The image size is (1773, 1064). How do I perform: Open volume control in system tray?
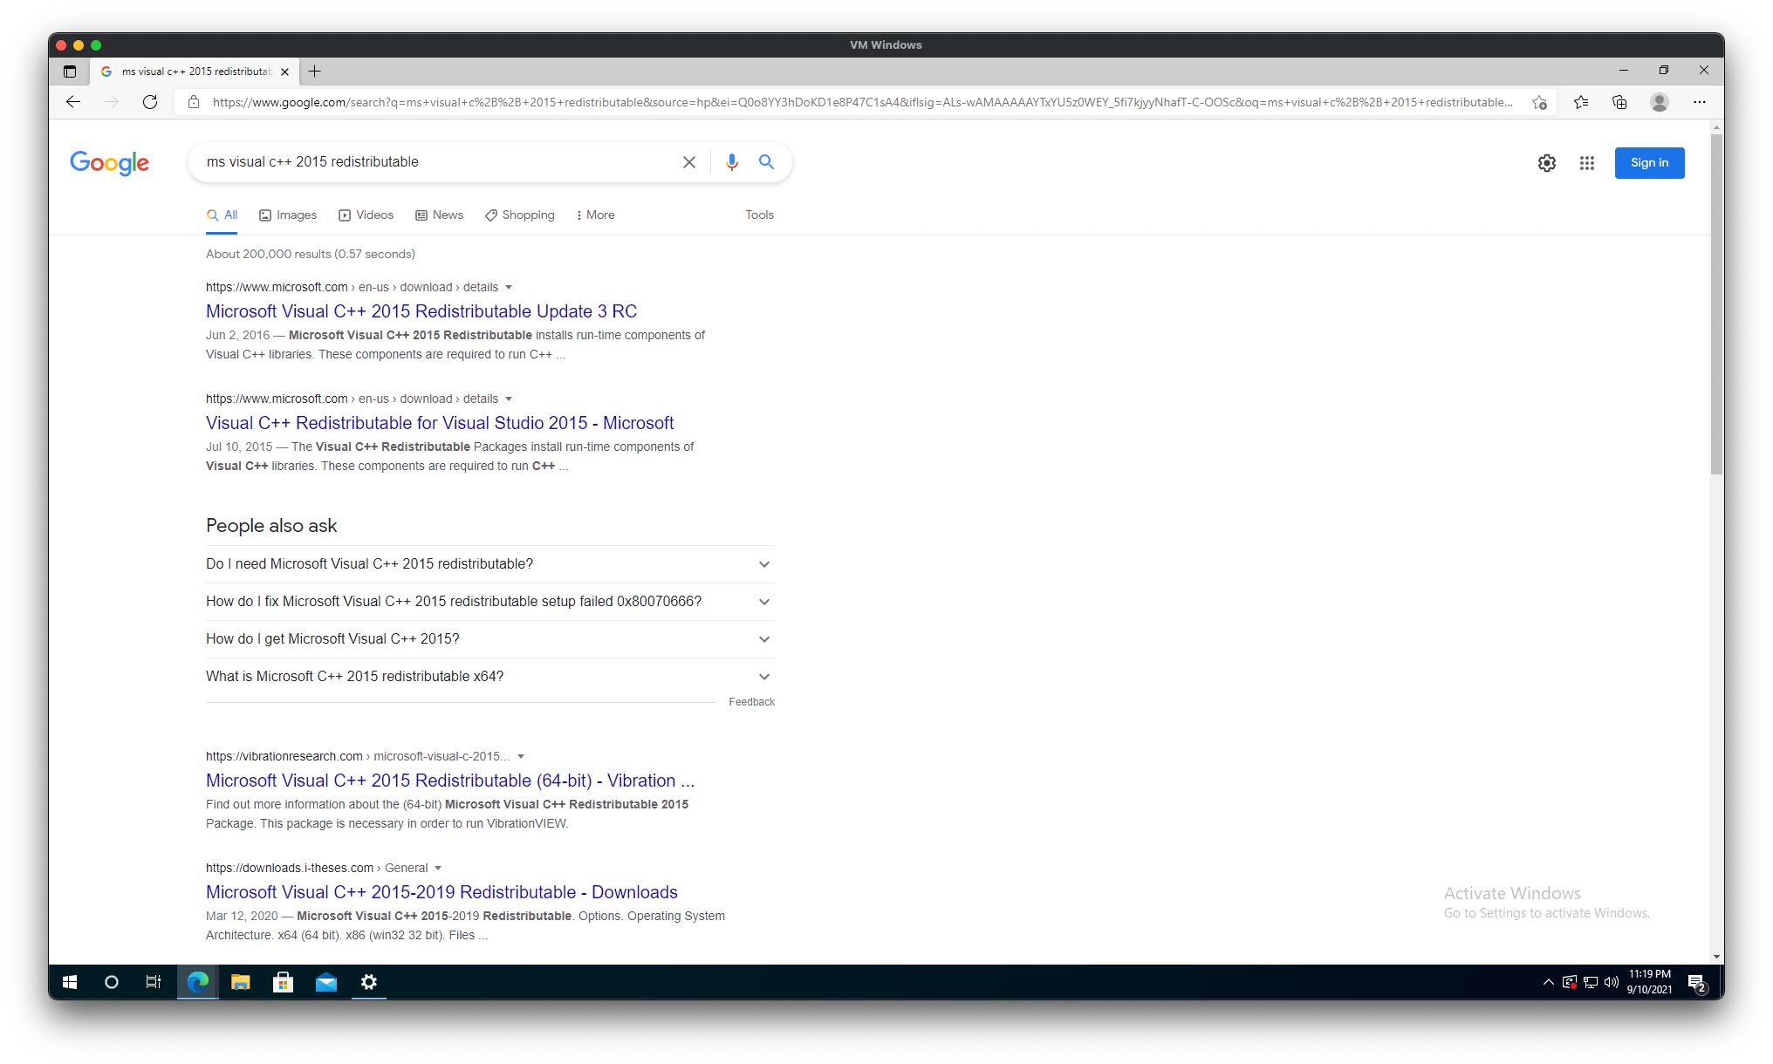tap(1612, 982)
